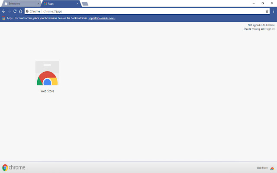Click Import bookmarks now link
This screenshot has width=277, height=173.
coord(102,18)
